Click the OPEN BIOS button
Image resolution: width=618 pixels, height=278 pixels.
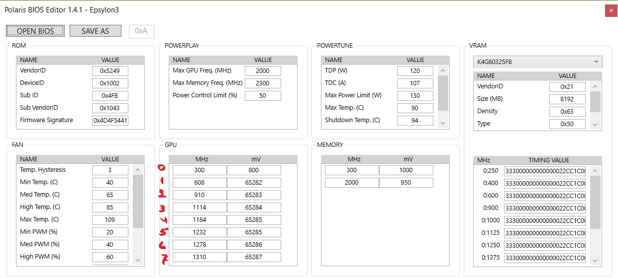point(36,31)
